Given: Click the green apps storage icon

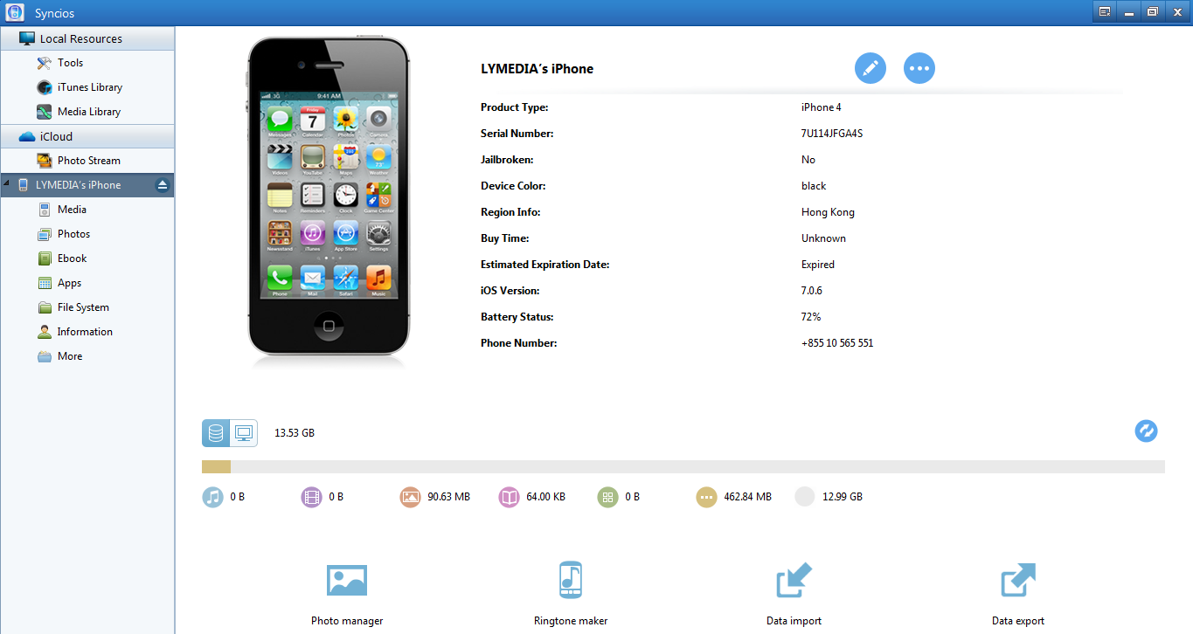Looking at the screenshot, I should [607, 497].
